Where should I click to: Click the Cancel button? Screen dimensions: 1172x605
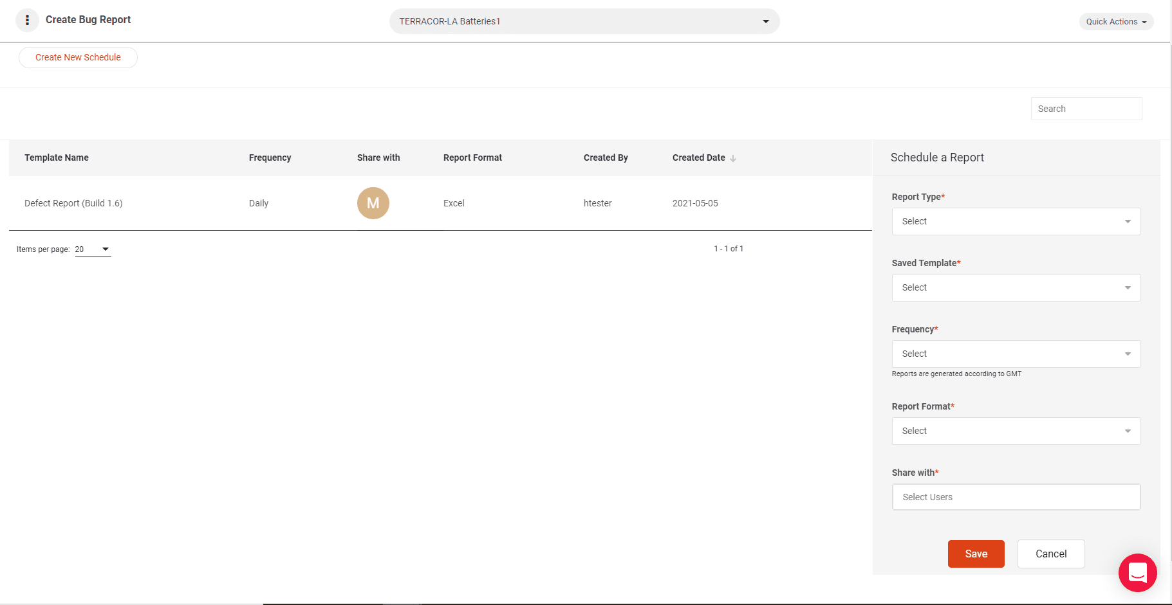click(1051, 554)
